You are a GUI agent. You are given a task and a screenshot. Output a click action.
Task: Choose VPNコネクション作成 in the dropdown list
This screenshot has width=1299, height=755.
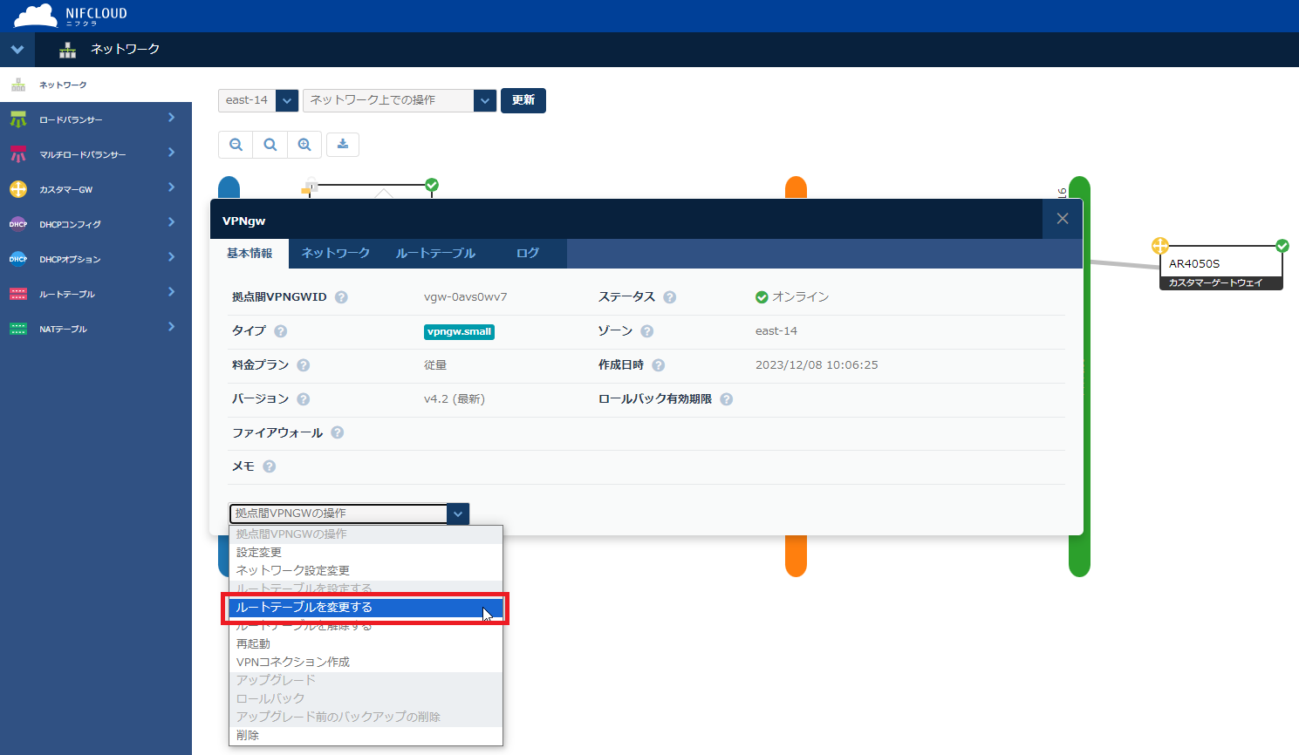pos(293,663)
